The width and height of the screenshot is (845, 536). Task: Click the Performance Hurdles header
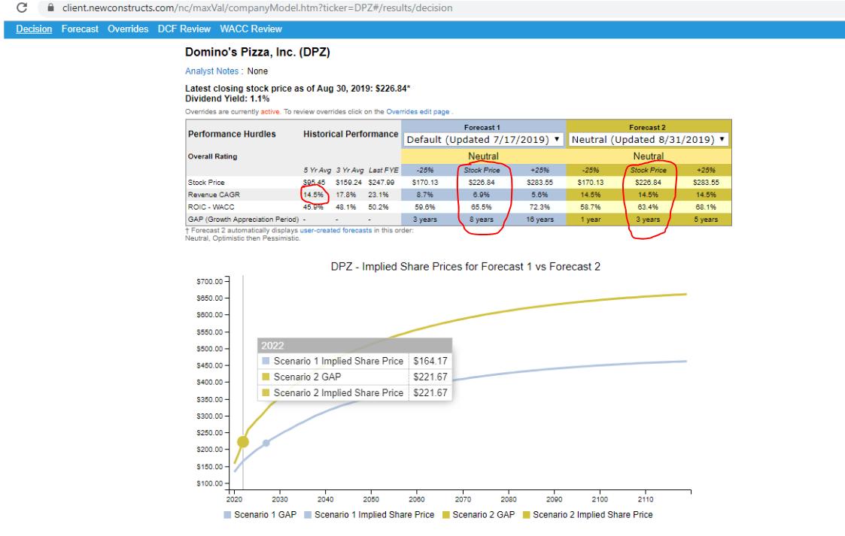pyautogui.click(x=232, y=134)
